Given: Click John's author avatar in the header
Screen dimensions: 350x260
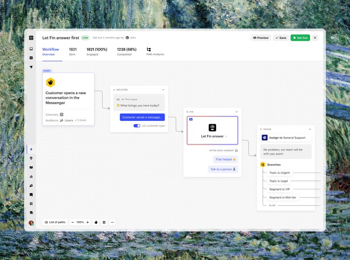Looking at the screenshot, I should click(127, 38).
